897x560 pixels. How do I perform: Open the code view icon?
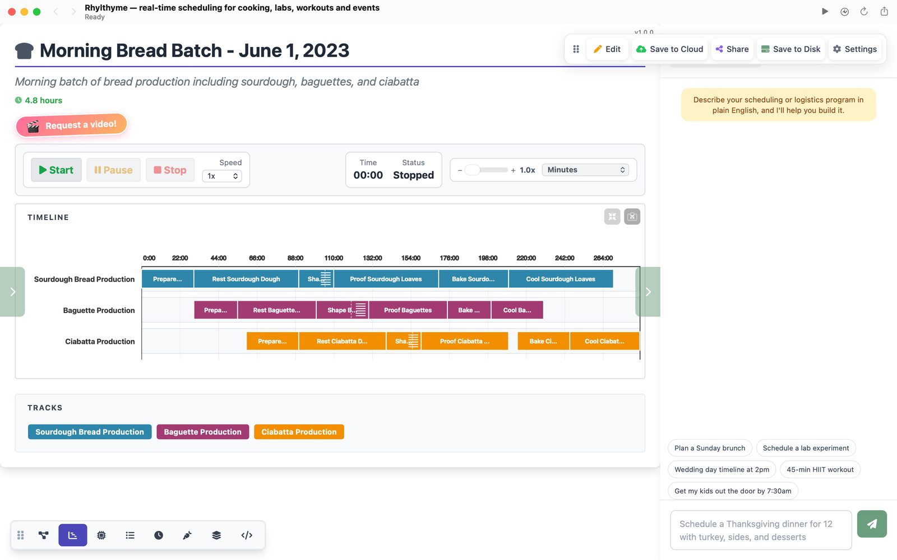click(247, 535)
